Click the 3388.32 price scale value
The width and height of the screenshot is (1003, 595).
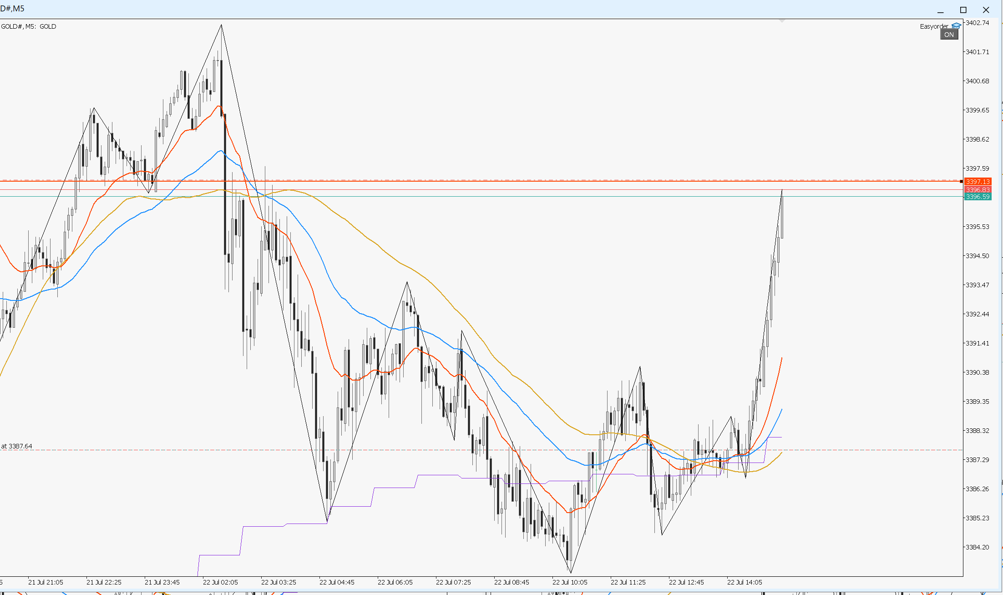(978, 431)
